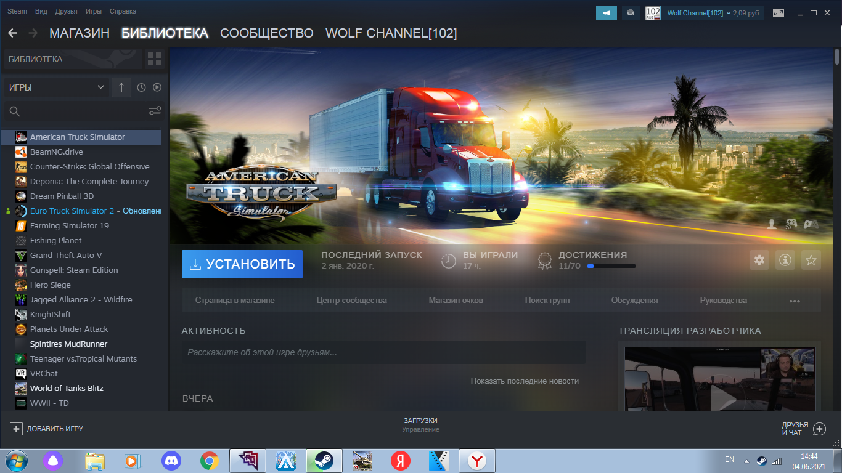
Task: Switch library to grid collections view
Action: (x=154, y=59)
